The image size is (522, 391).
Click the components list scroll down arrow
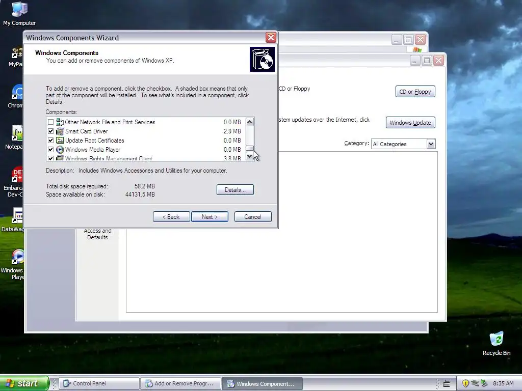click(250, 156)
